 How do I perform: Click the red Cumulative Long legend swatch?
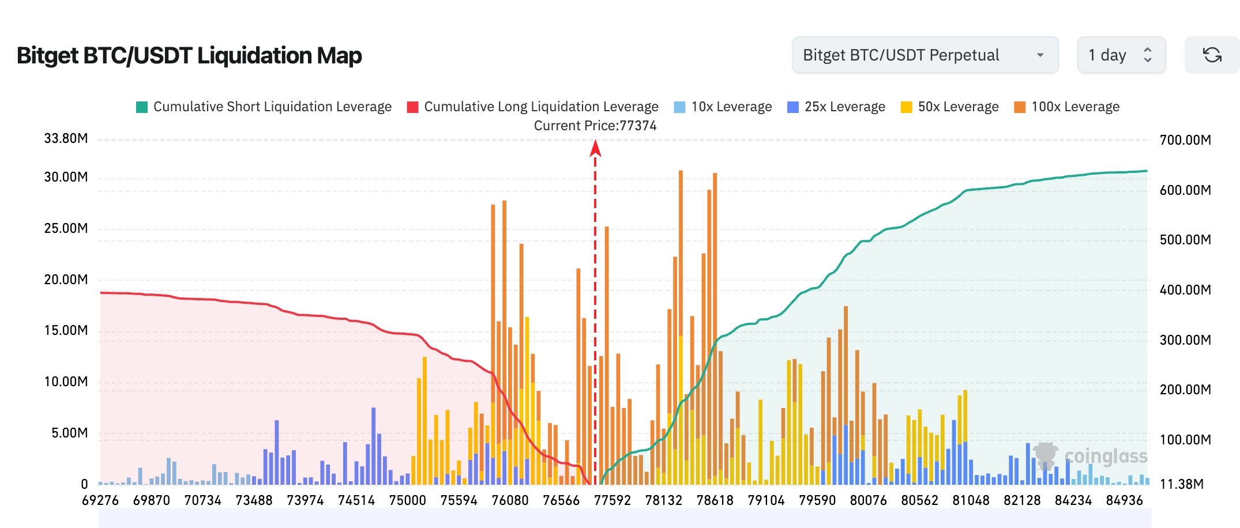click(412, 107)
